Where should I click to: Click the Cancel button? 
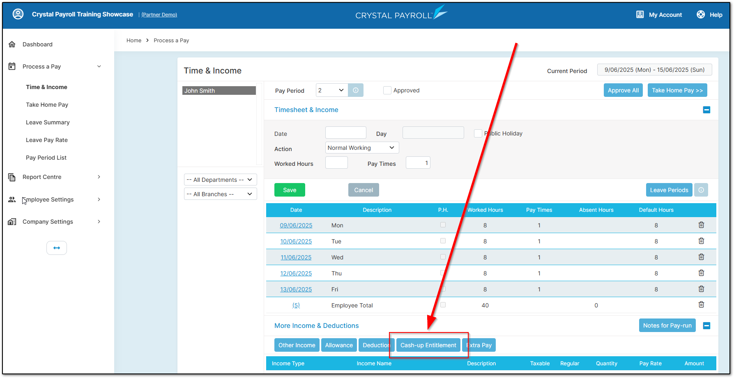point(364,190)
